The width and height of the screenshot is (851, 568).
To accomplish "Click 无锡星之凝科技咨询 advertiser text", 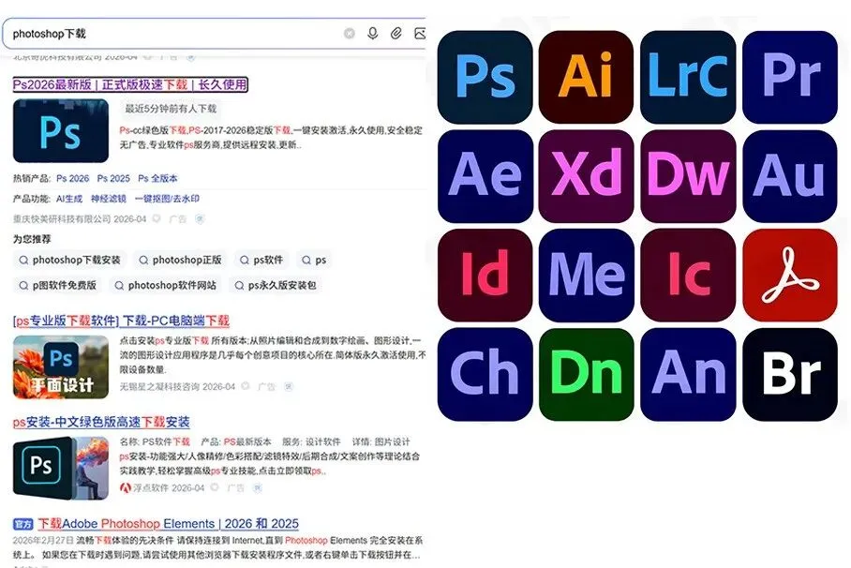I will pyautogui.click(x=160, y=386).
